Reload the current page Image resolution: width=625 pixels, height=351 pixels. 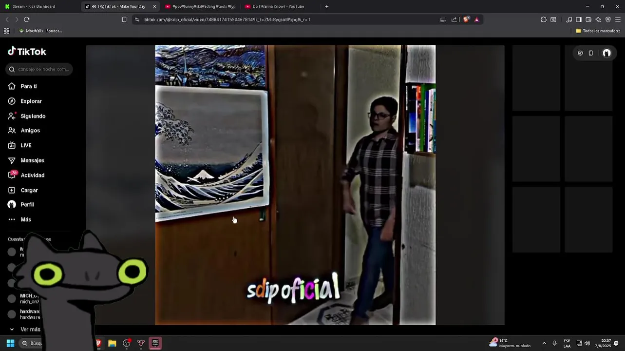[27, 19]
